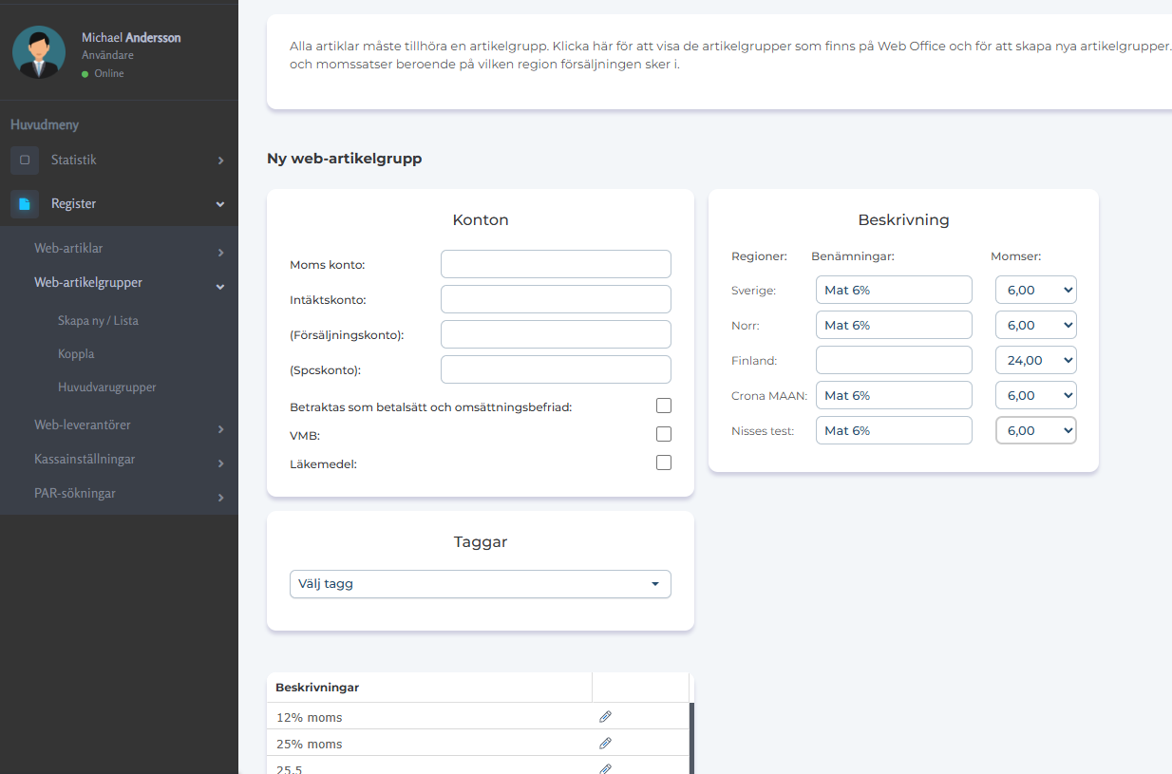The width and height of the screenshot is (1172, 774).
Task: Click Michael Andersson's profile avatar
Action: (39, 52)
